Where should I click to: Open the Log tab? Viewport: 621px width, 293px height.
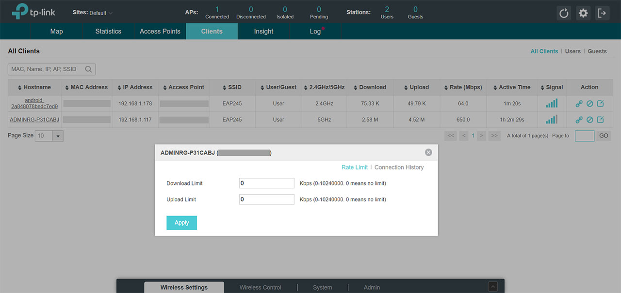point(315,31)
